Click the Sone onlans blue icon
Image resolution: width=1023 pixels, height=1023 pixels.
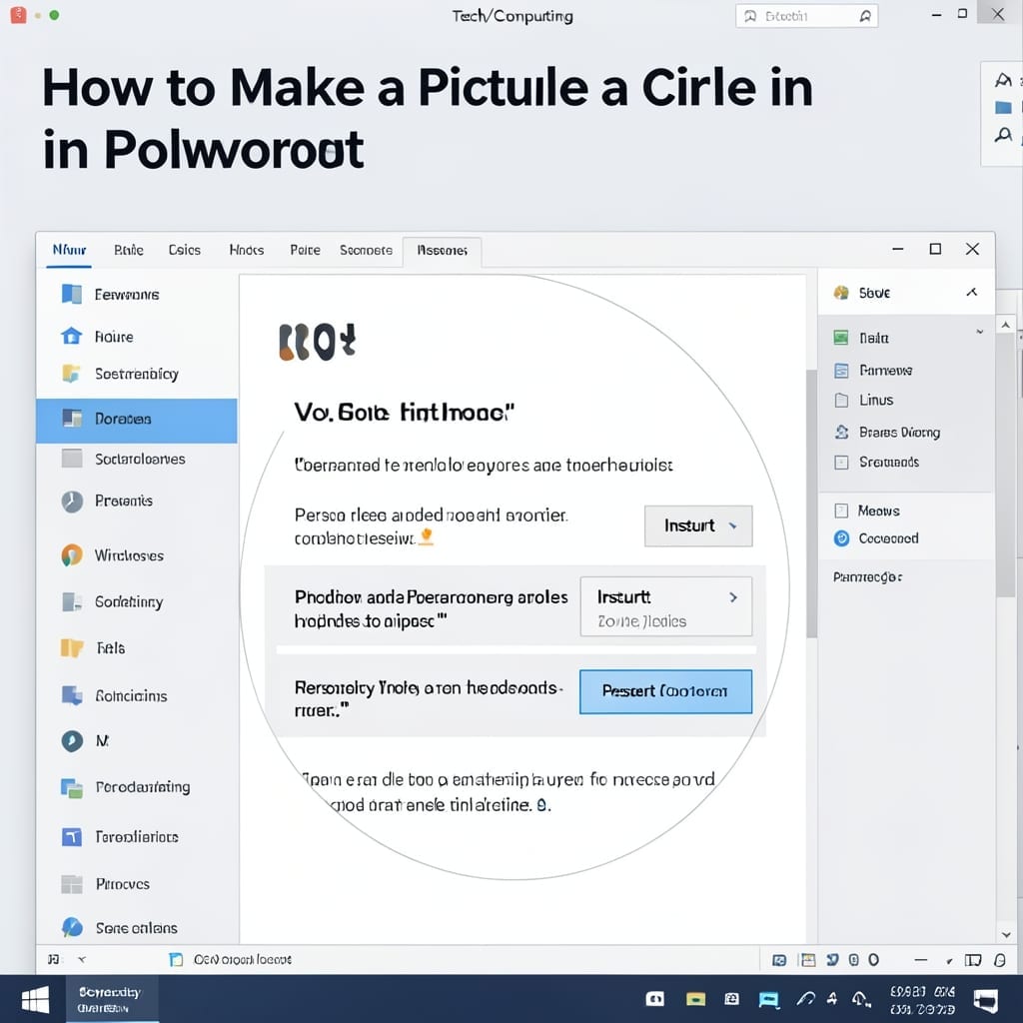[x=72, y=927]
